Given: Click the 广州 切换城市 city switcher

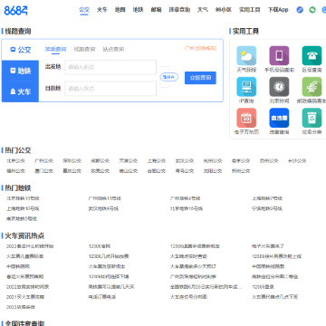Looking at the screenshot, I should tap(200, 48).
